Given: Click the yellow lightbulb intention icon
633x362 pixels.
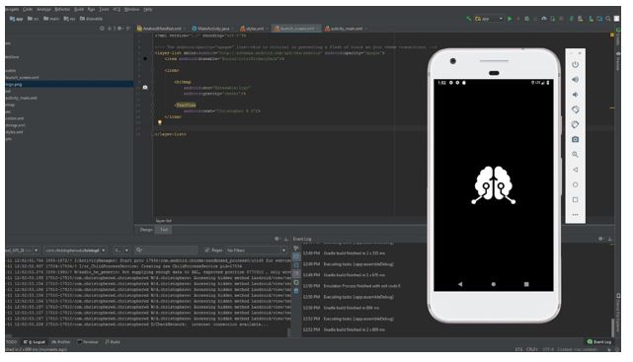Looking at the screenshot, I should point(159,122).
